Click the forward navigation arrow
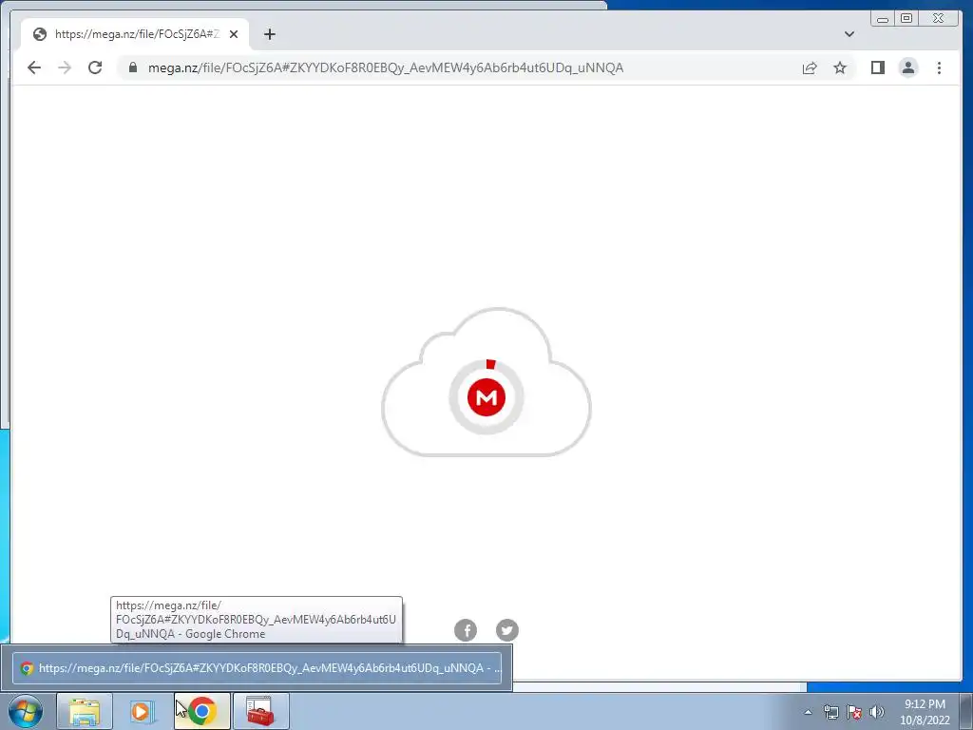 pyautogui.click(x=65, y=67)
